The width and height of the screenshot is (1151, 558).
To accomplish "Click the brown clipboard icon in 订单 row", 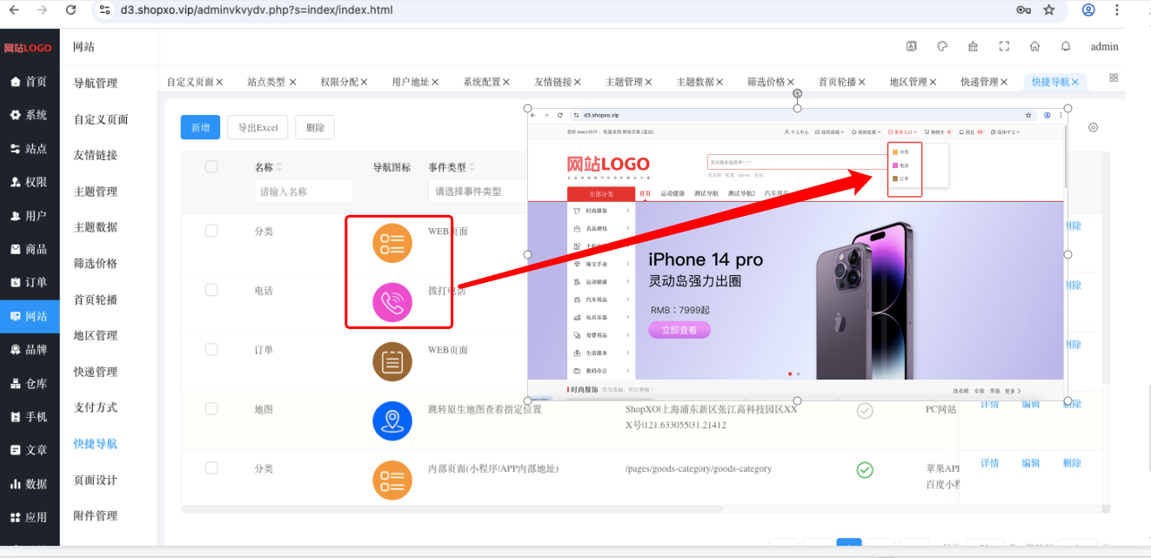I will [392, 361].
